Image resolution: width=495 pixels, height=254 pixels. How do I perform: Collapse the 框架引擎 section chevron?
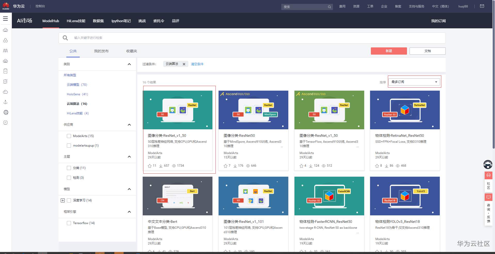click(x=129, y=212)
